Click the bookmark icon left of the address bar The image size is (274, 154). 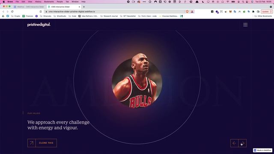point(41,12)
